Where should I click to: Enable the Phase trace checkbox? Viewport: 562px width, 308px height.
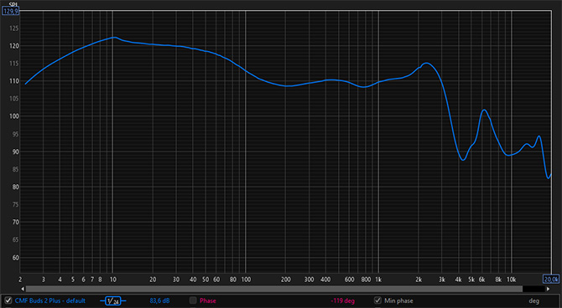[193, 300]
